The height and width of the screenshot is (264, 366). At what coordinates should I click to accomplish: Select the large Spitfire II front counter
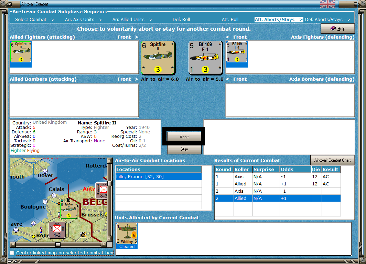[158, 58]
